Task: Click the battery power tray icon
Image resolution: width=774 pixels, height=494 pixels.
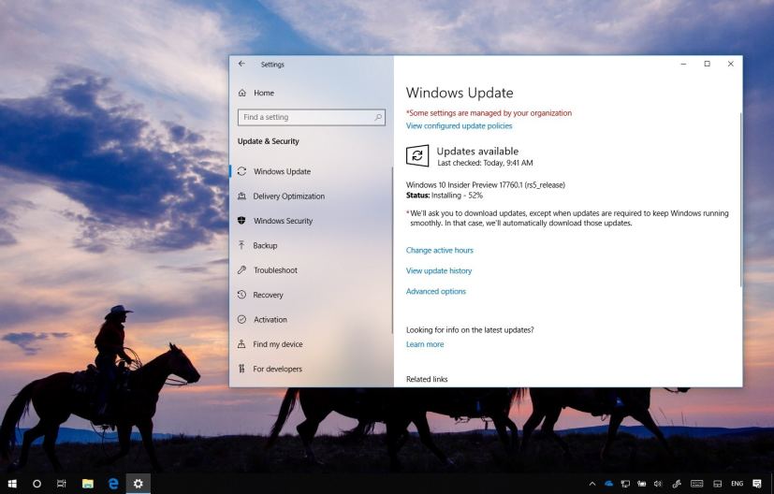Action: (642, 484)
